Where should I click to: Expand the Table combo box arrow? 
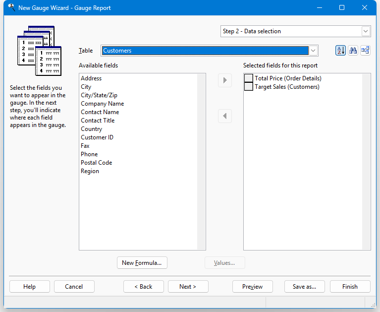click(313, 51)
